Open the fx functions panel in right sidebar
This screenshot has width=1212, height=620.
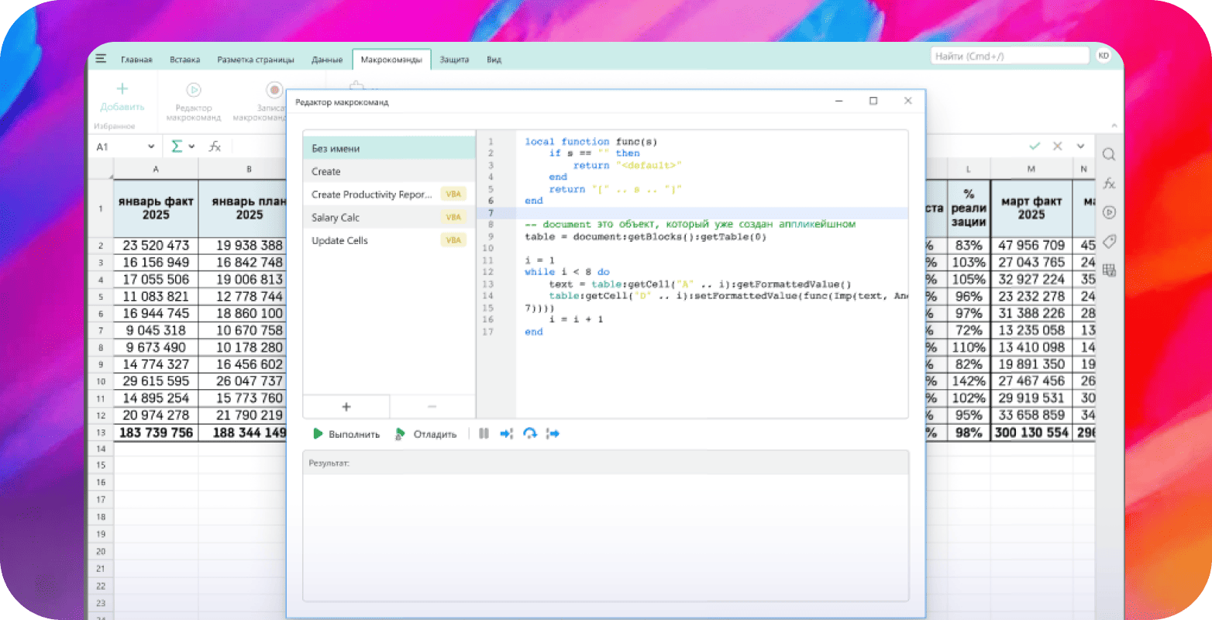click(1109, 184)
